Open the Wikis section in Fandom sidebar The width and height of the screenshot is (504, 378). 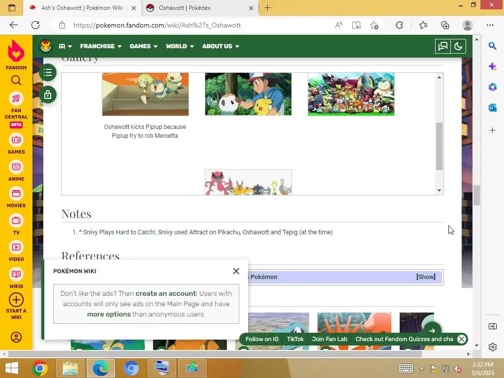(x=16, y=279)
